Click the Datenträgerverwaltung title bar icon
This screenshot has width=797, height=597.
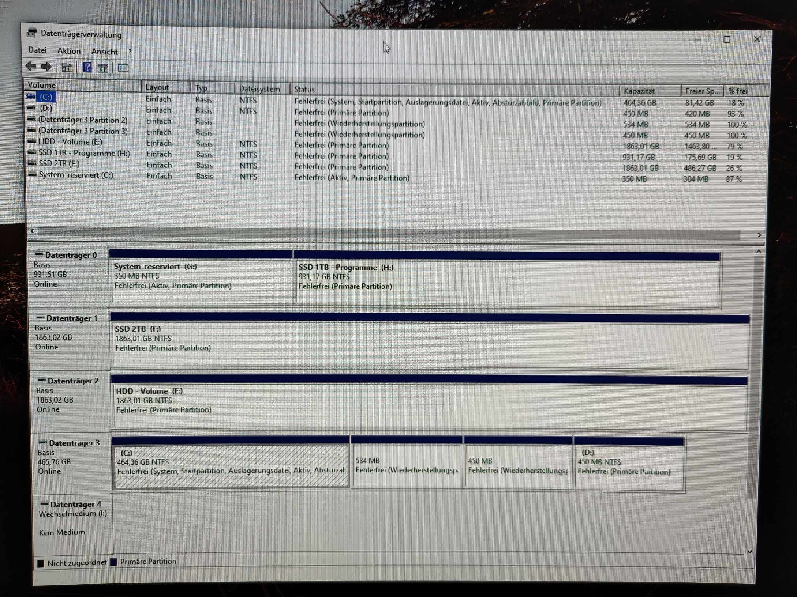(32, 33)
